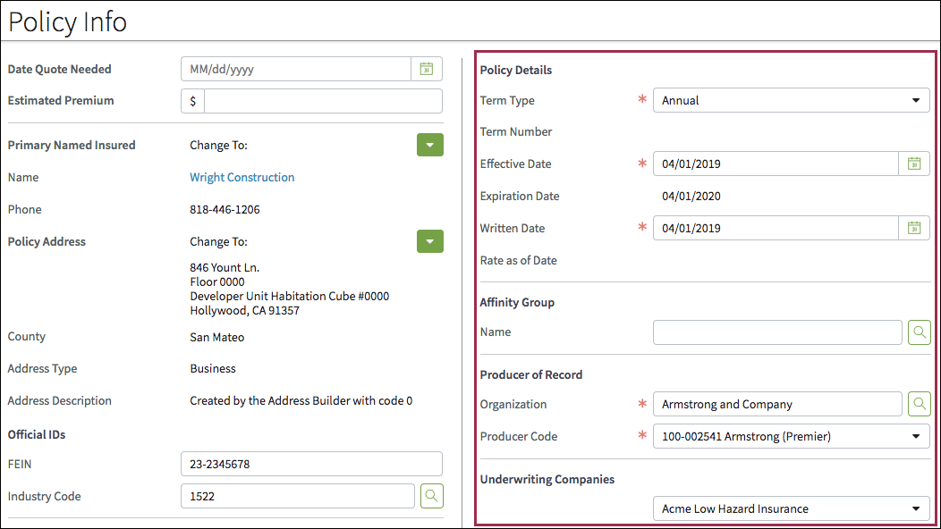The image size is (941, 529).
Task: Click the Organization field showing Armstrong and Company
Action: coord(776,404)
